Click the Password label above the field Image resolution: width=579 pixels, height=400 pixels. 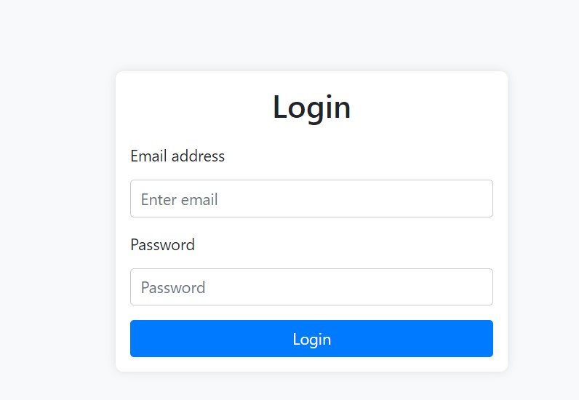(162, 244)
